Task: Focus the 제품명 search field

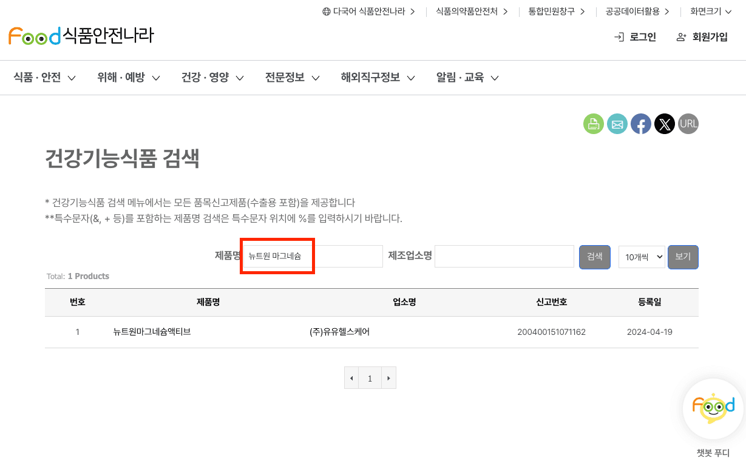Action: (x=312, y=256)
